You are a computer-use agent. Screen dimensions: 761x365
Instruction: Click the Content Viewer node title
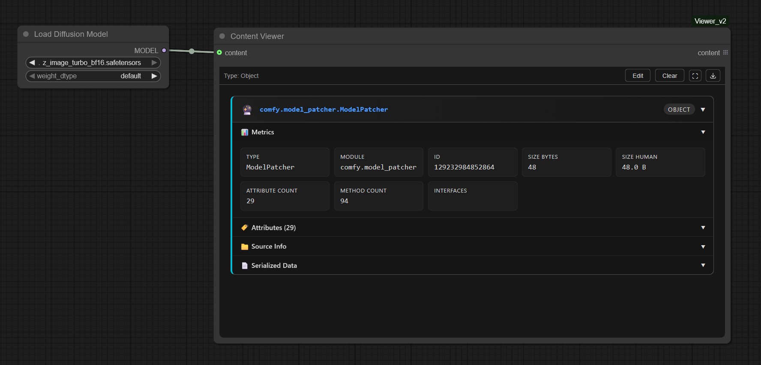(x=257, y=36)
